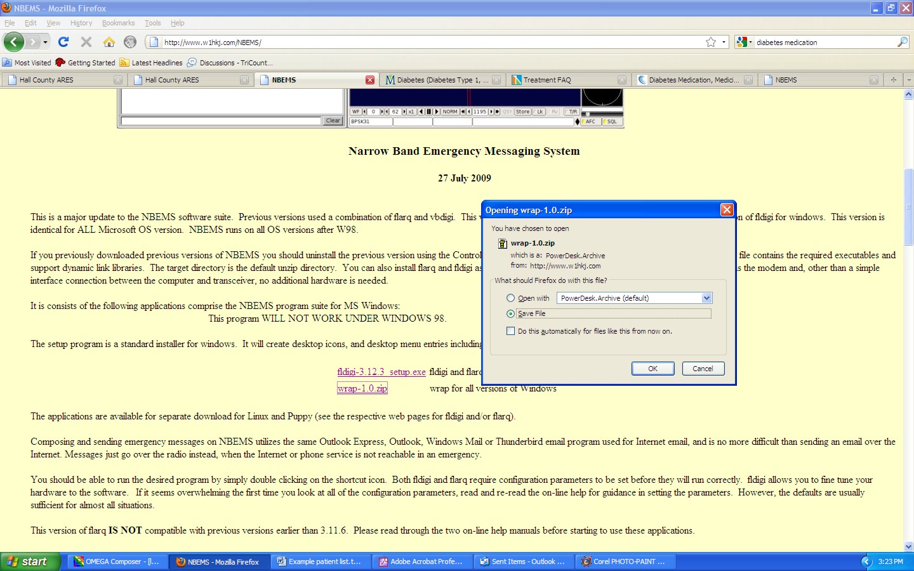This screenshot has width=914, height=571.
Task: Close the active NBEMS tab
Action: (x=370, y=80)
